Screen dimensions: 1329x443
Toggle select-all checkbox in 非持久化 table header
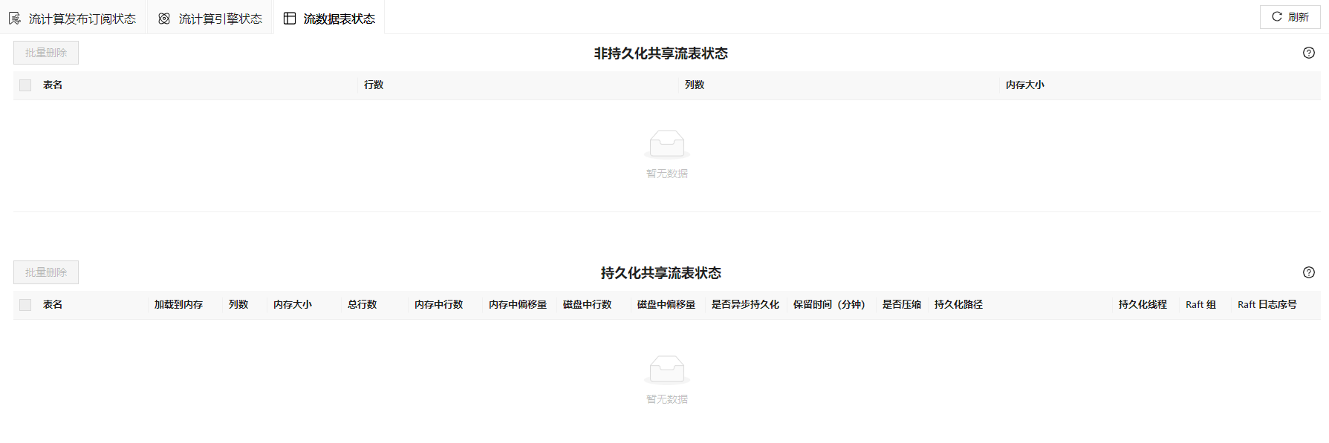(x=25, y=85)
